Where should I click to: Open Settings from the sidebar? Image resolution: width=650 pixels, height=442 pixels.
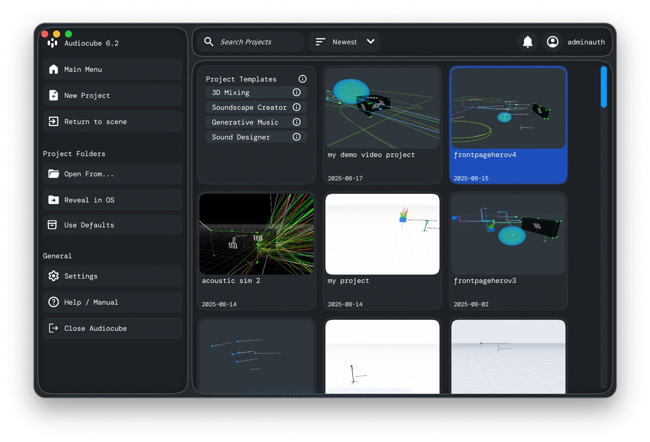112,276
